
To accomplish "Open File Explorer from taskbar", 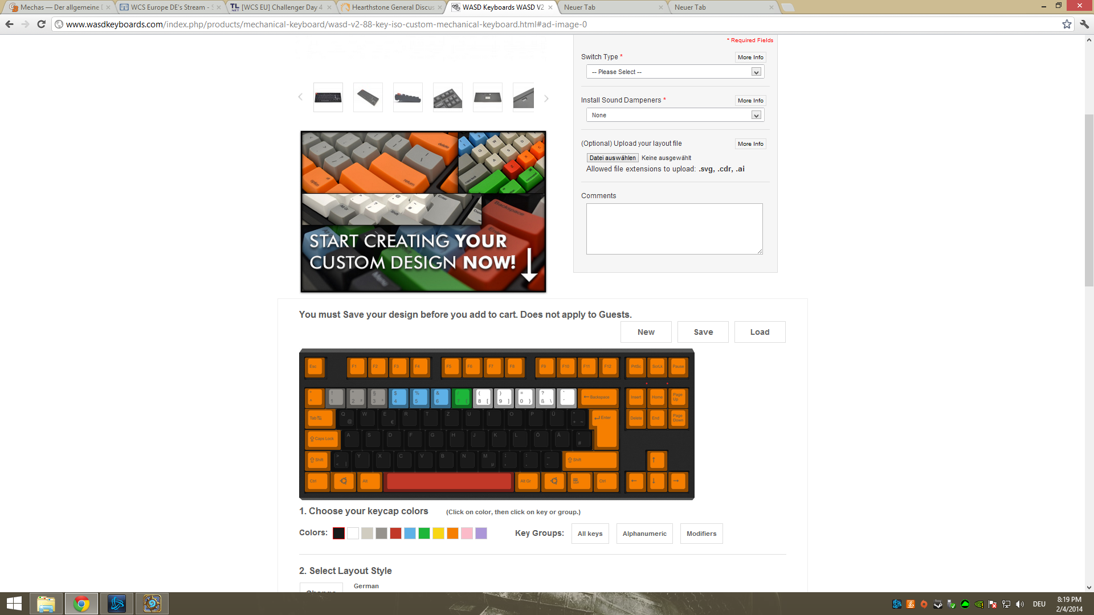I will pyautogui.click(x=46, y=604).
